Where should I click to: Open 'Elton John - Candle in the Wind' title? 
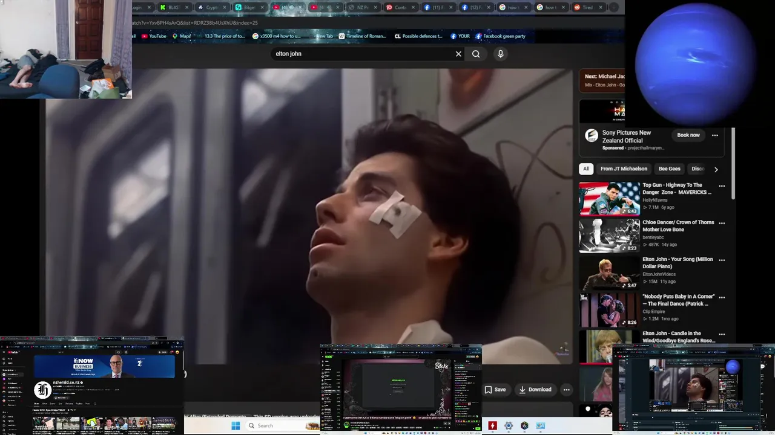click(x=679, y=337)
